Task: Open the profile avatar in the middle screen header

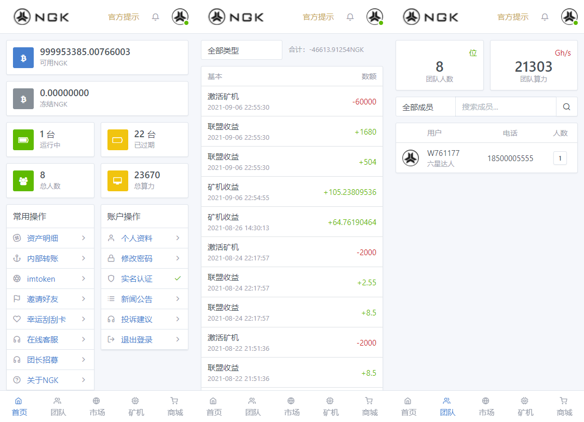Action: pos(375,17)
